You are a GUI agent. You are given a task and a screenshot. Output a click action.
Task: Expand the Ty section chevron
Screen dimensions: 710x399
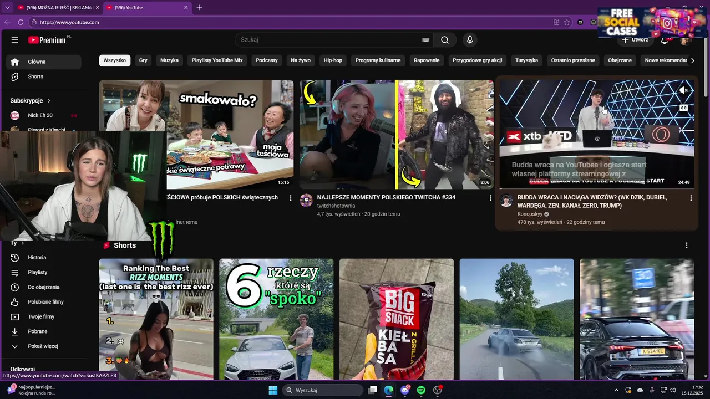coord(22,243)
